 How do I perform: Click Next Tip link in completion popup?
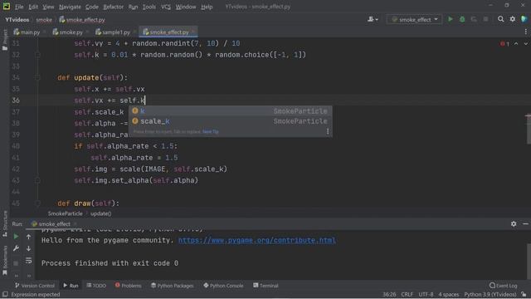pyautogui.click(x=210, y=131)
